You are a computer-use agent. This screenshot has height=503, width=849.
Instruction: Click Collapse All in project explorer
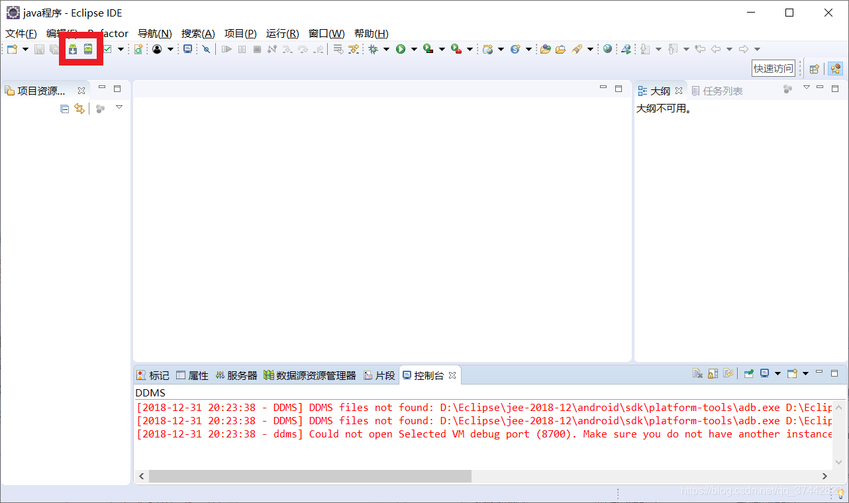[64, 109]
